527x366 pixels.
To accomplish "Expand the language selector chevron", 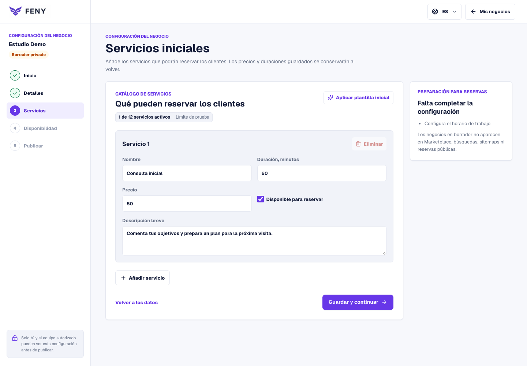I will 455,12.
